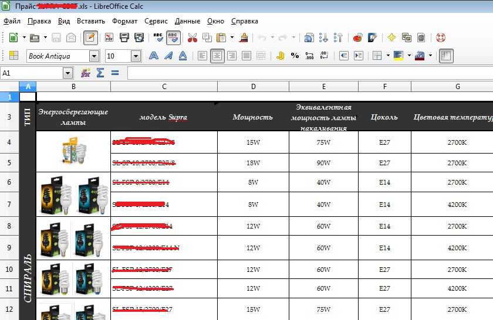Add a decimal place
This screenshot has height=320, width=493.
(x=310, y=56)
